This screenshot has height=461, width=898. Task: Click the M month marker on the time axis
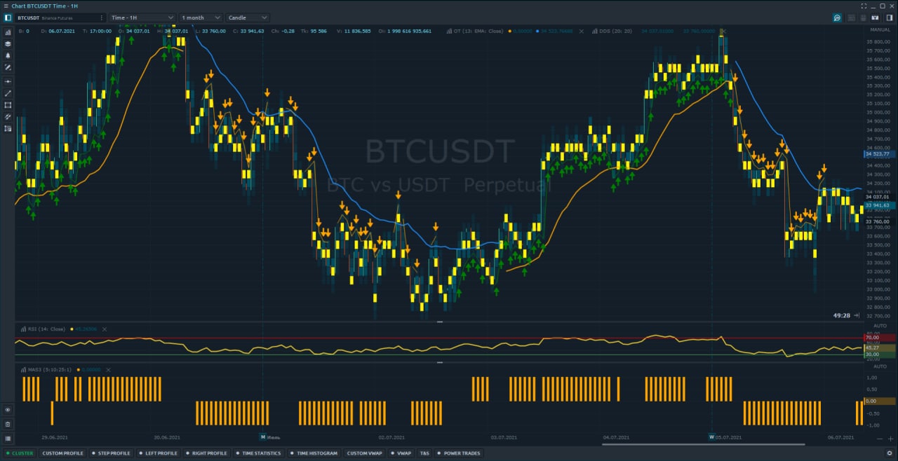pyautogui.click(x=263, y=436)
